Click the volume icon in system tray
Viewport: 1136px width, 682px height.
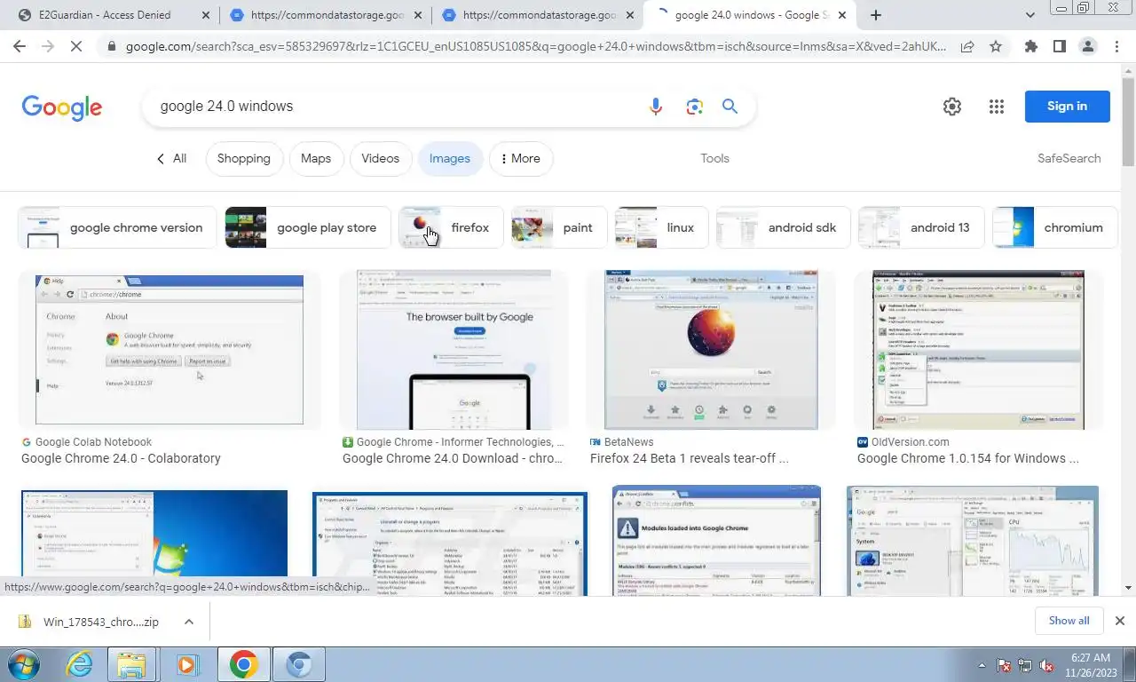[1046, 665]
